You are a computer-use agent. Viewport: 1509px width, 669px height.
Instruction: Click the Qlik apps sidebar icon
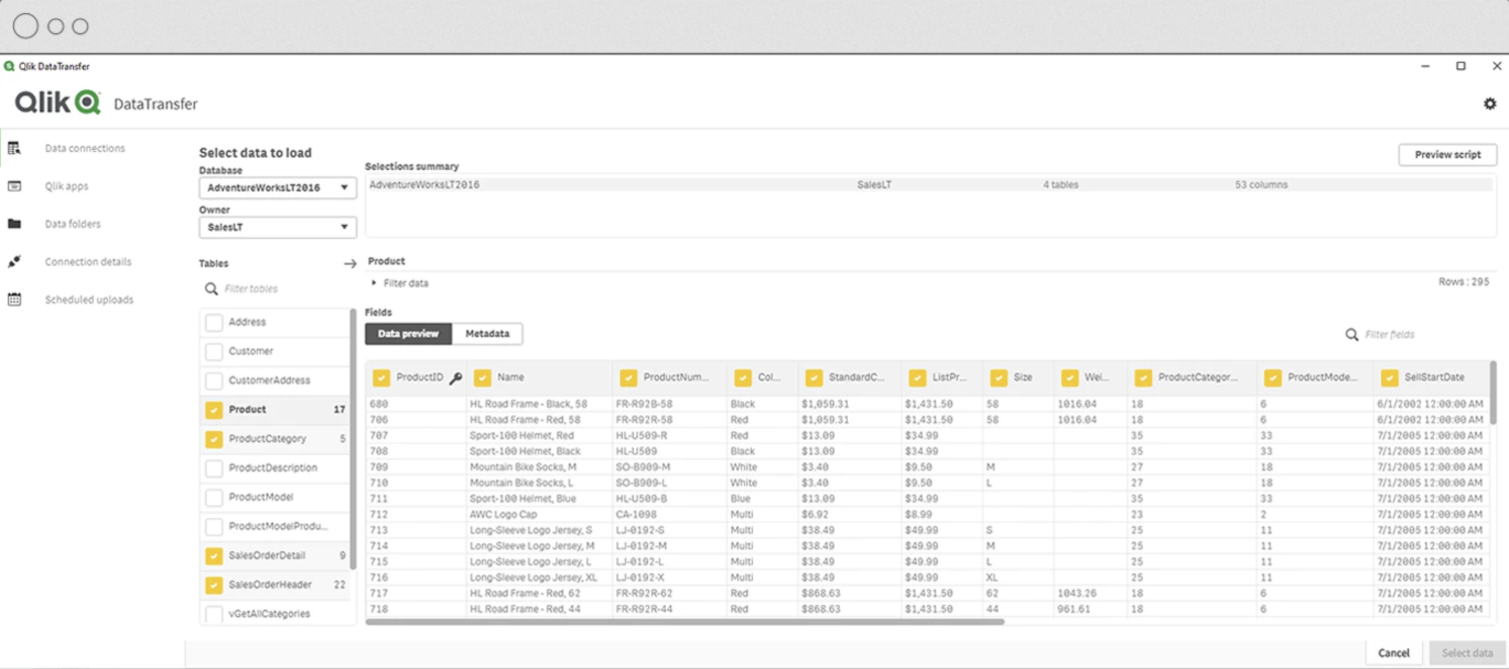click(14, 186)
